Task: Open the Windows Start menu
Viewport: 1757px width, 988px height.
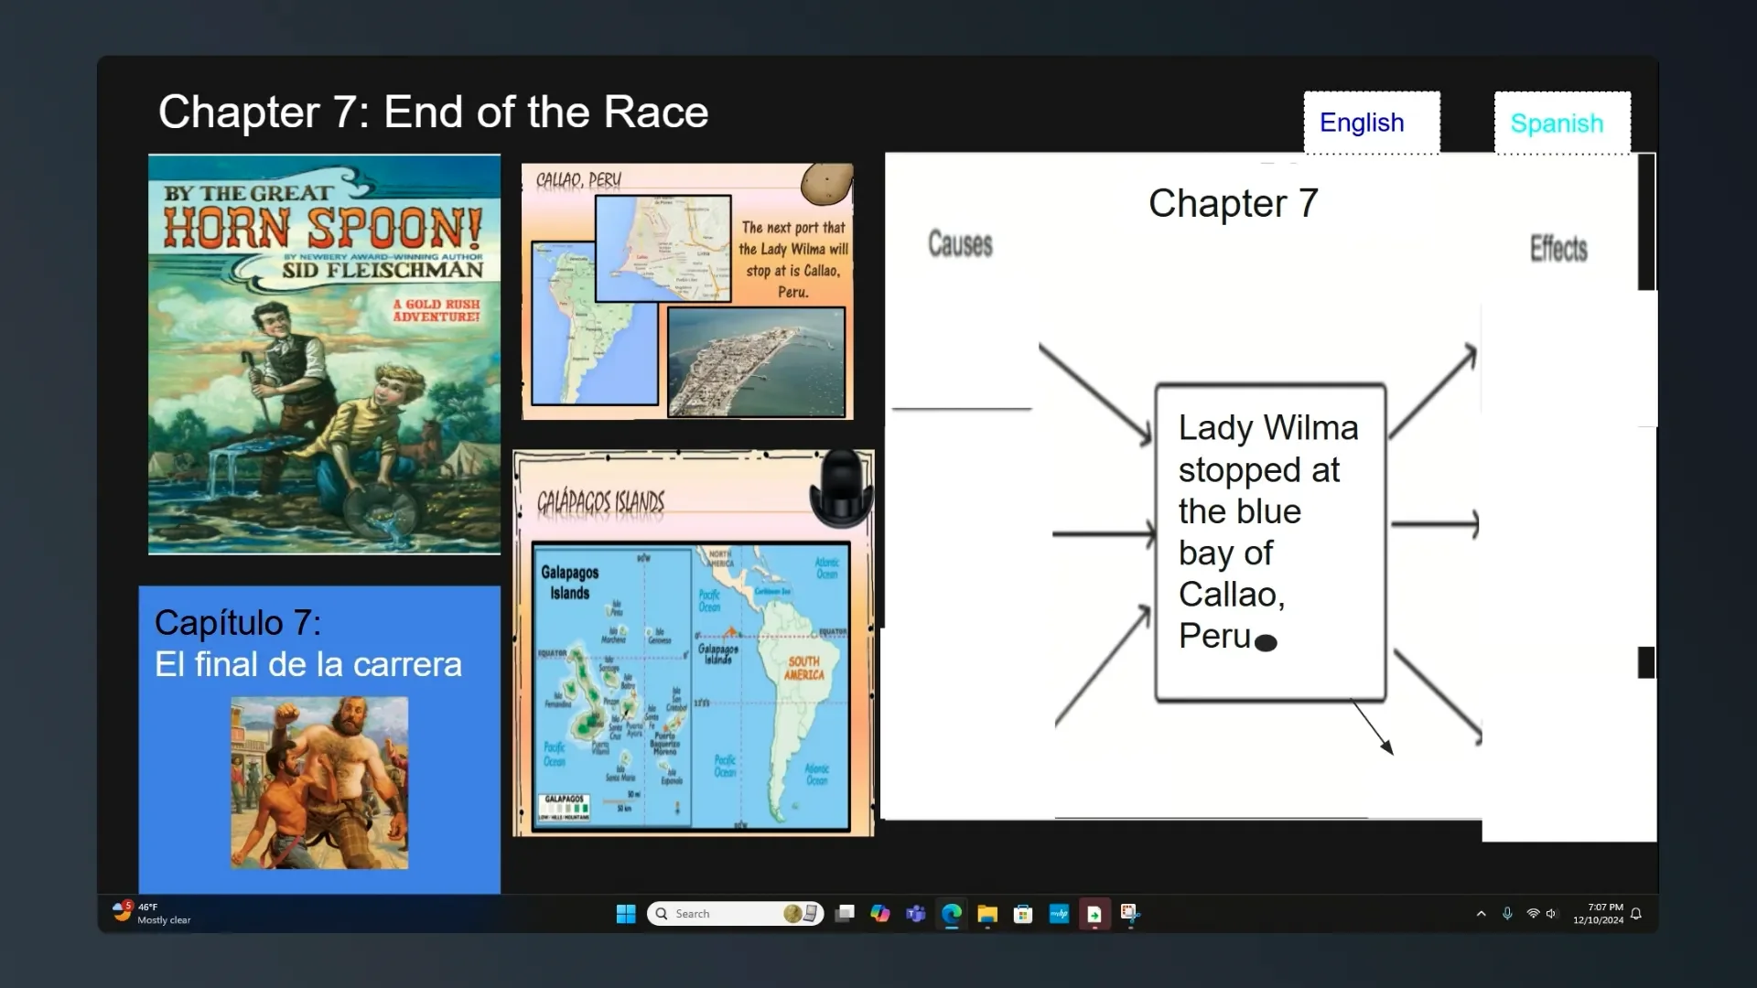Action: [626, 914]
